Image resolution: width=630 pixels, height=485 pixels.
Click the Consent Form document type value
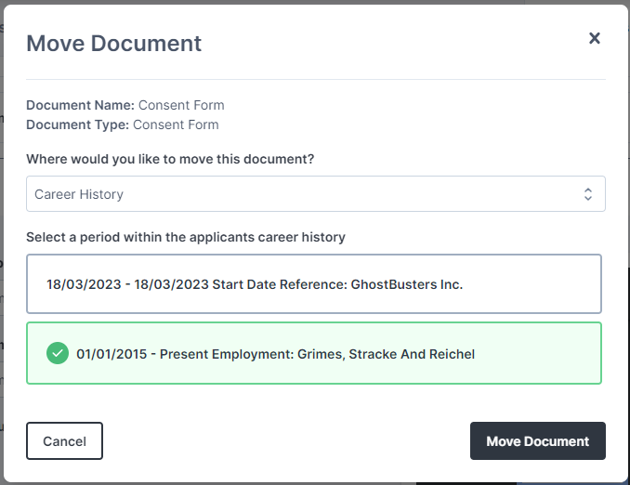click(x=176, y=125)
